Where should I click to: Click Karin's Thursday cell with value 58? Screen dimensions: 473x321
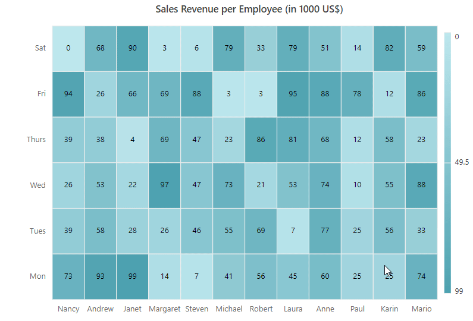389,140
